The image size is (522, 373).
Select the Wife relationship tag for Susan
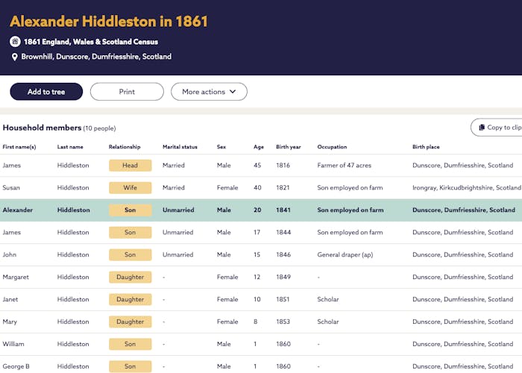pos(130,188)
